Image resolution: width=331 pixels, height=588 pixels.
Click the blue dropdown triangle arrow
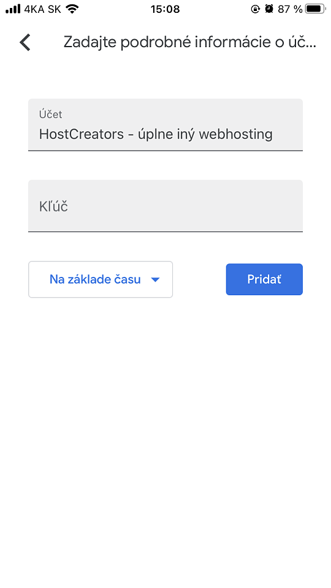pos(155,280)
